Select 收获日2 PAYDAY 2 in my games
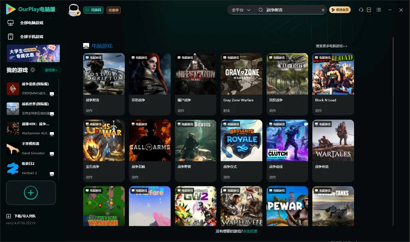Viewport: 410px width, 242px height. pos(32,168)
